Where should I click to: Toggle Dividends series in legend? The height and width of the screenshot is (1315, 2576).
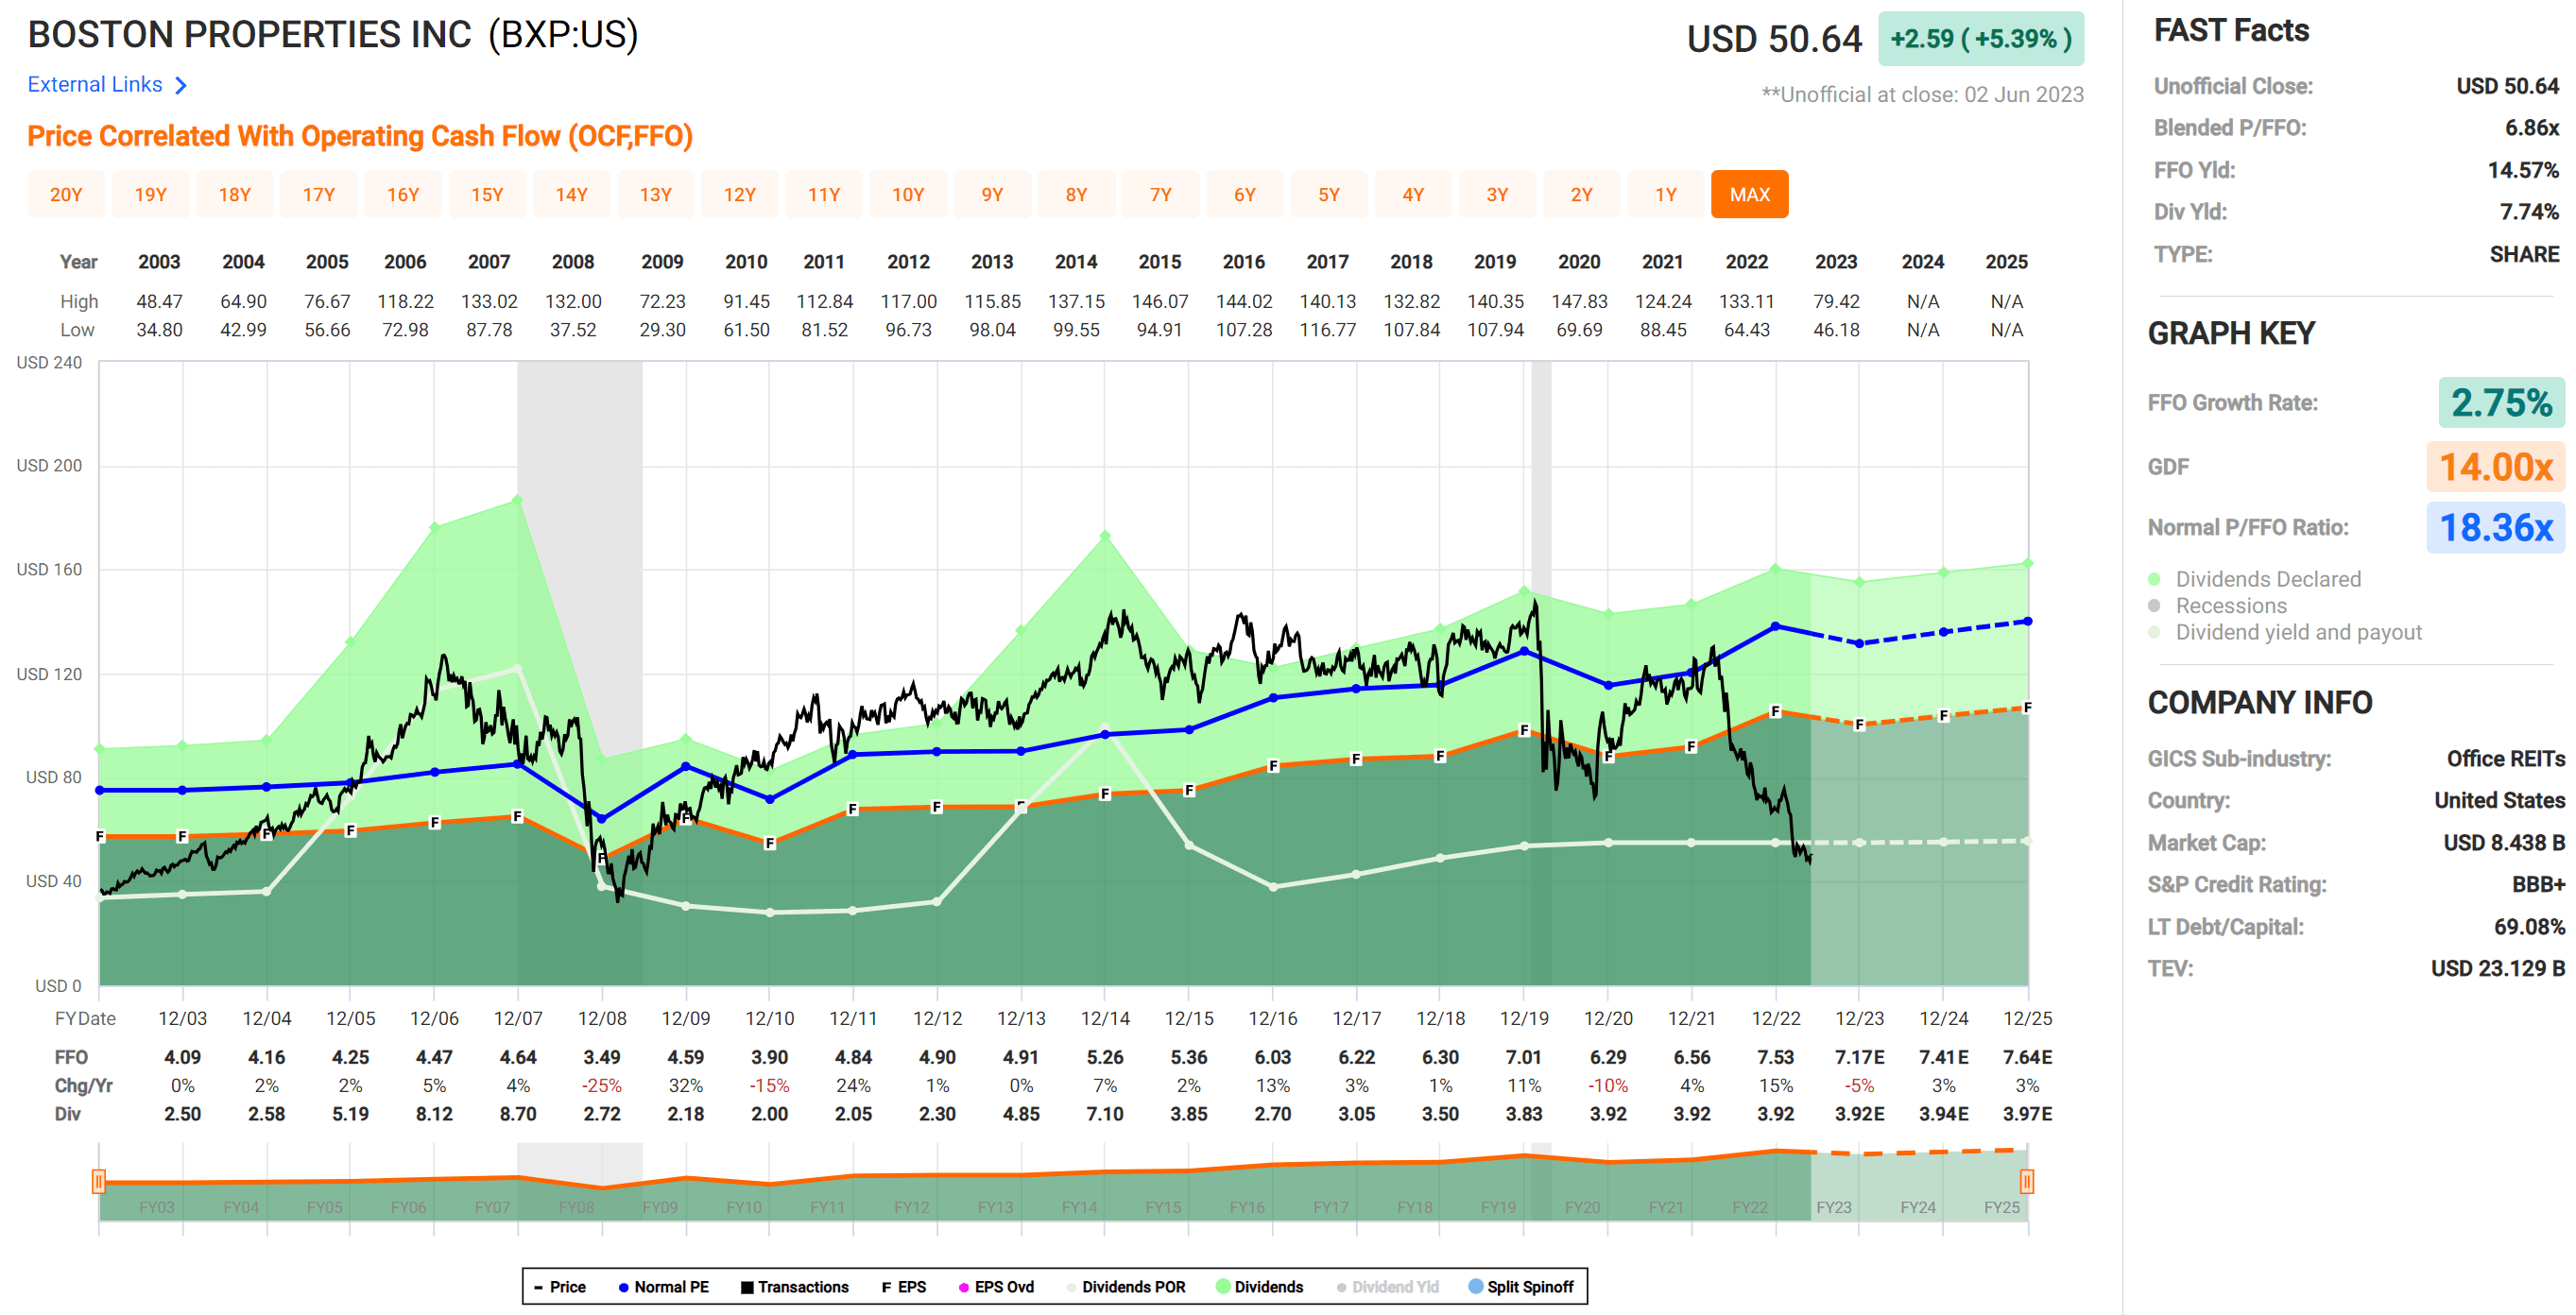point(1260,1287)
